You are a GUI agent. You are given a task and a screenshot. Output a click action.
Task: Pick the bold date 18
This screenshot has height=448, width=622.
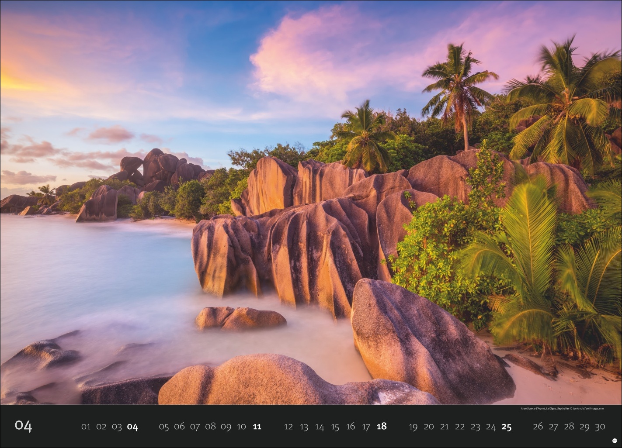382,427
